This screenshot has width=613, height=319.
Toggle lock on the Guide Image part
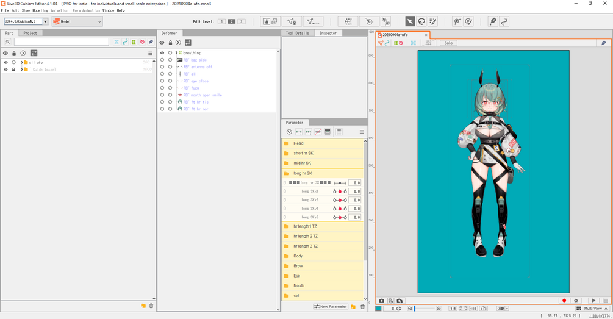click(x=13, y=70)
